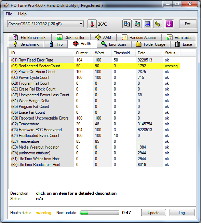This screenshot has width=201, height=223.
Task: Click the purple down-arrow icon
Action: [169, 24]
